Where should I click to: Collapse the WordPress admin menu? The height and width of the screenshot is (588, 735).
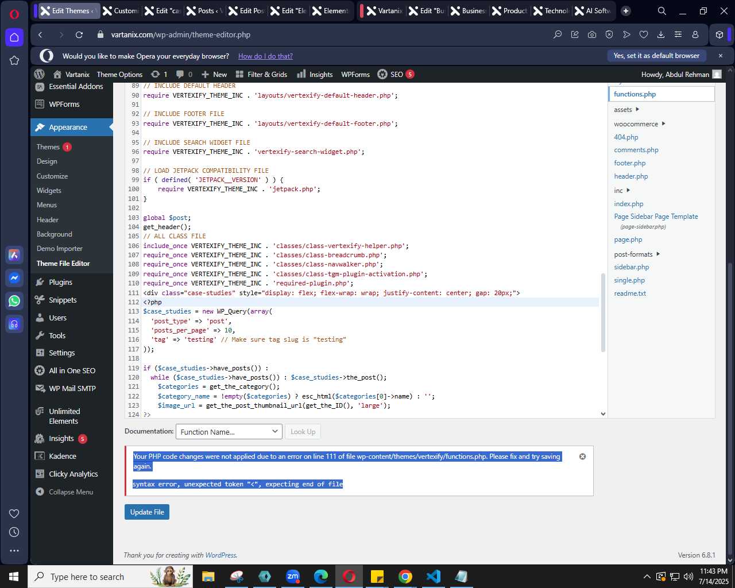pyautogui.click(x=64, y=492)
